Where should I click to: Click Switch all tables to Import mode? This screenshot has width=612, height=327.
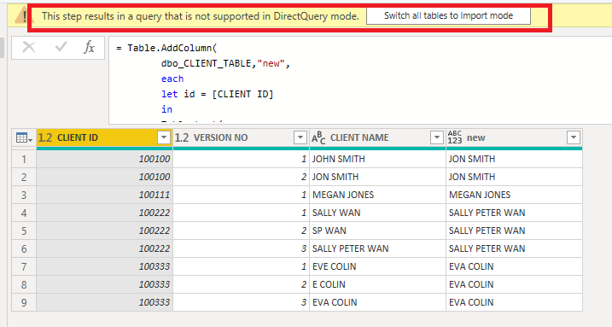[448, 16]
